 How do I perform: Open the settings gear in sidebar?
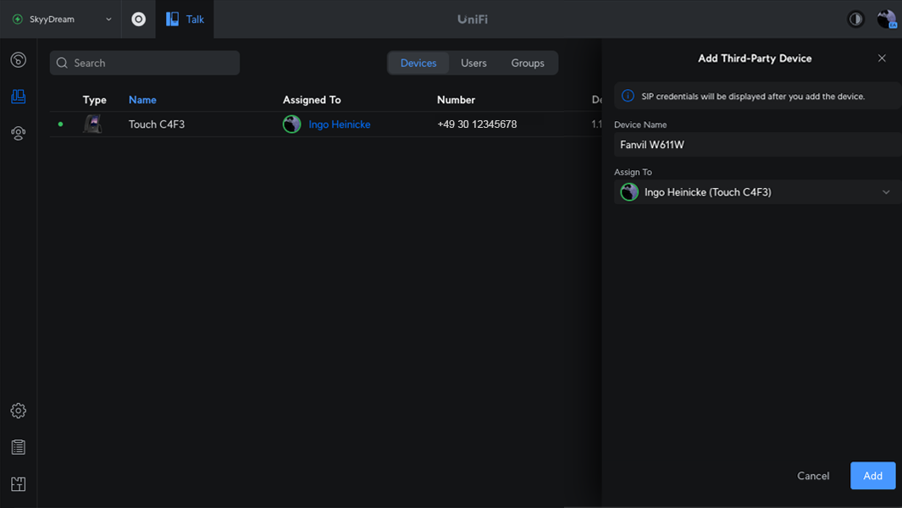coord(18,411)
